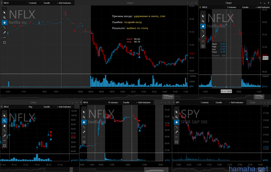Open the Candle dropdown in the SPY chart
The image size is (271, 172).
pyautogui.click(x=221, y=102)
